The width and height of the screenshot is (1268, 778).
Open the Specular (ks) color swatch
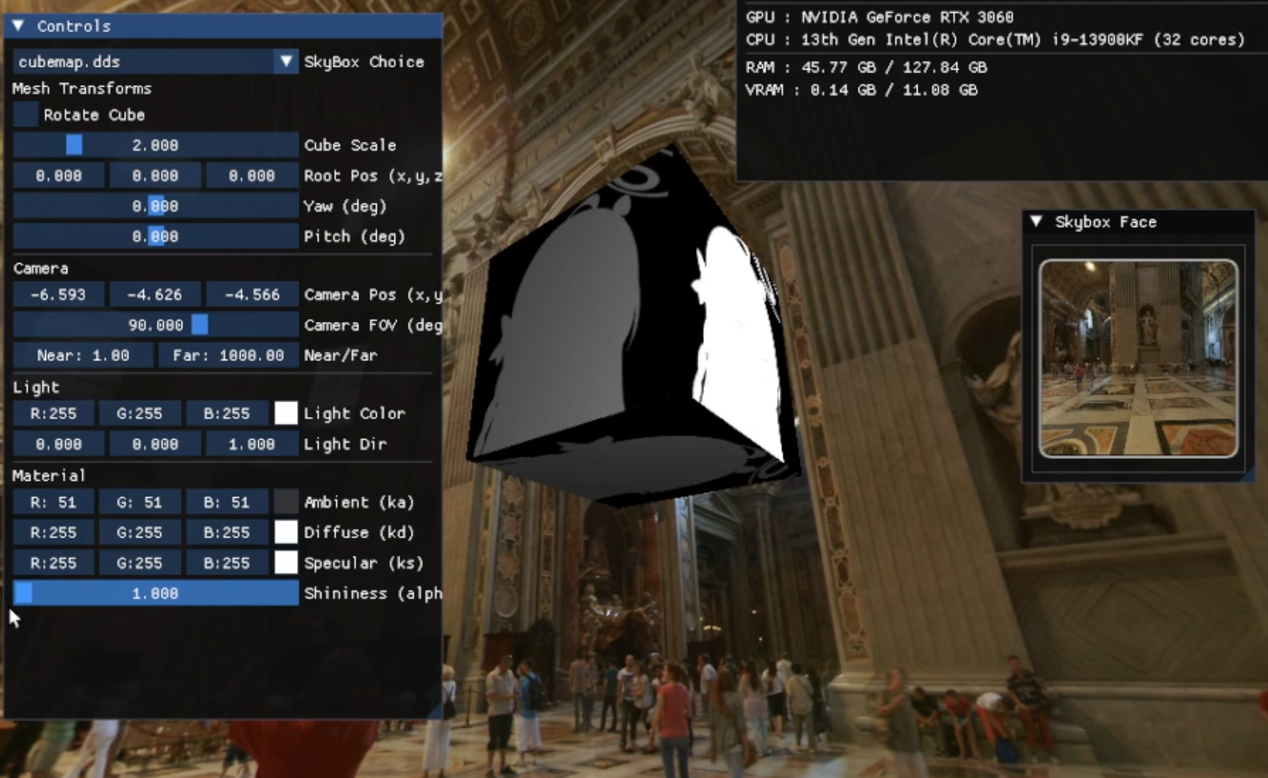pyautogui.click(x=286, y=562)
